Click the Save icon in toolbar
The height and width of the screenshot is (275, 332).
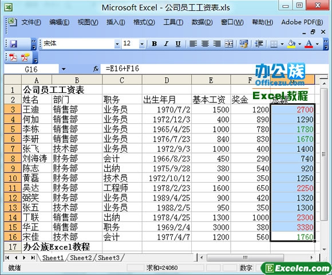coord(14,44)
